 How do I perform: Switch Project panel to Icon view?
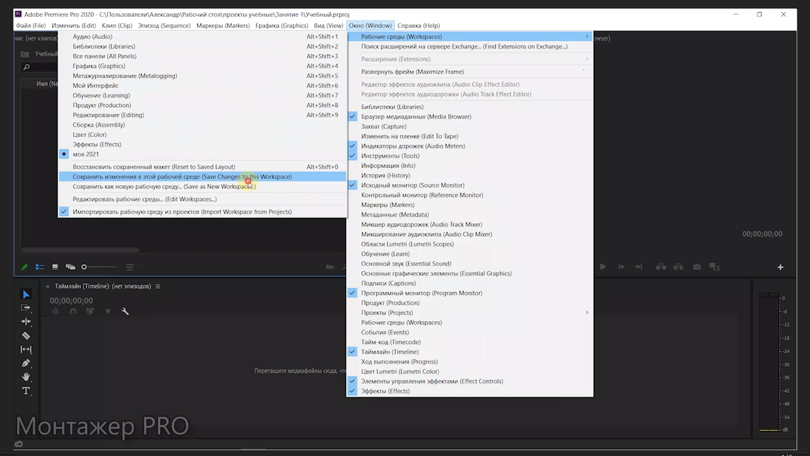55,267
